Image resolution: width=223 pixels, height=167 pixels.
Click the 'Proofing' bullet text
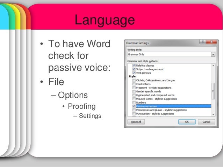click(82, 106)
